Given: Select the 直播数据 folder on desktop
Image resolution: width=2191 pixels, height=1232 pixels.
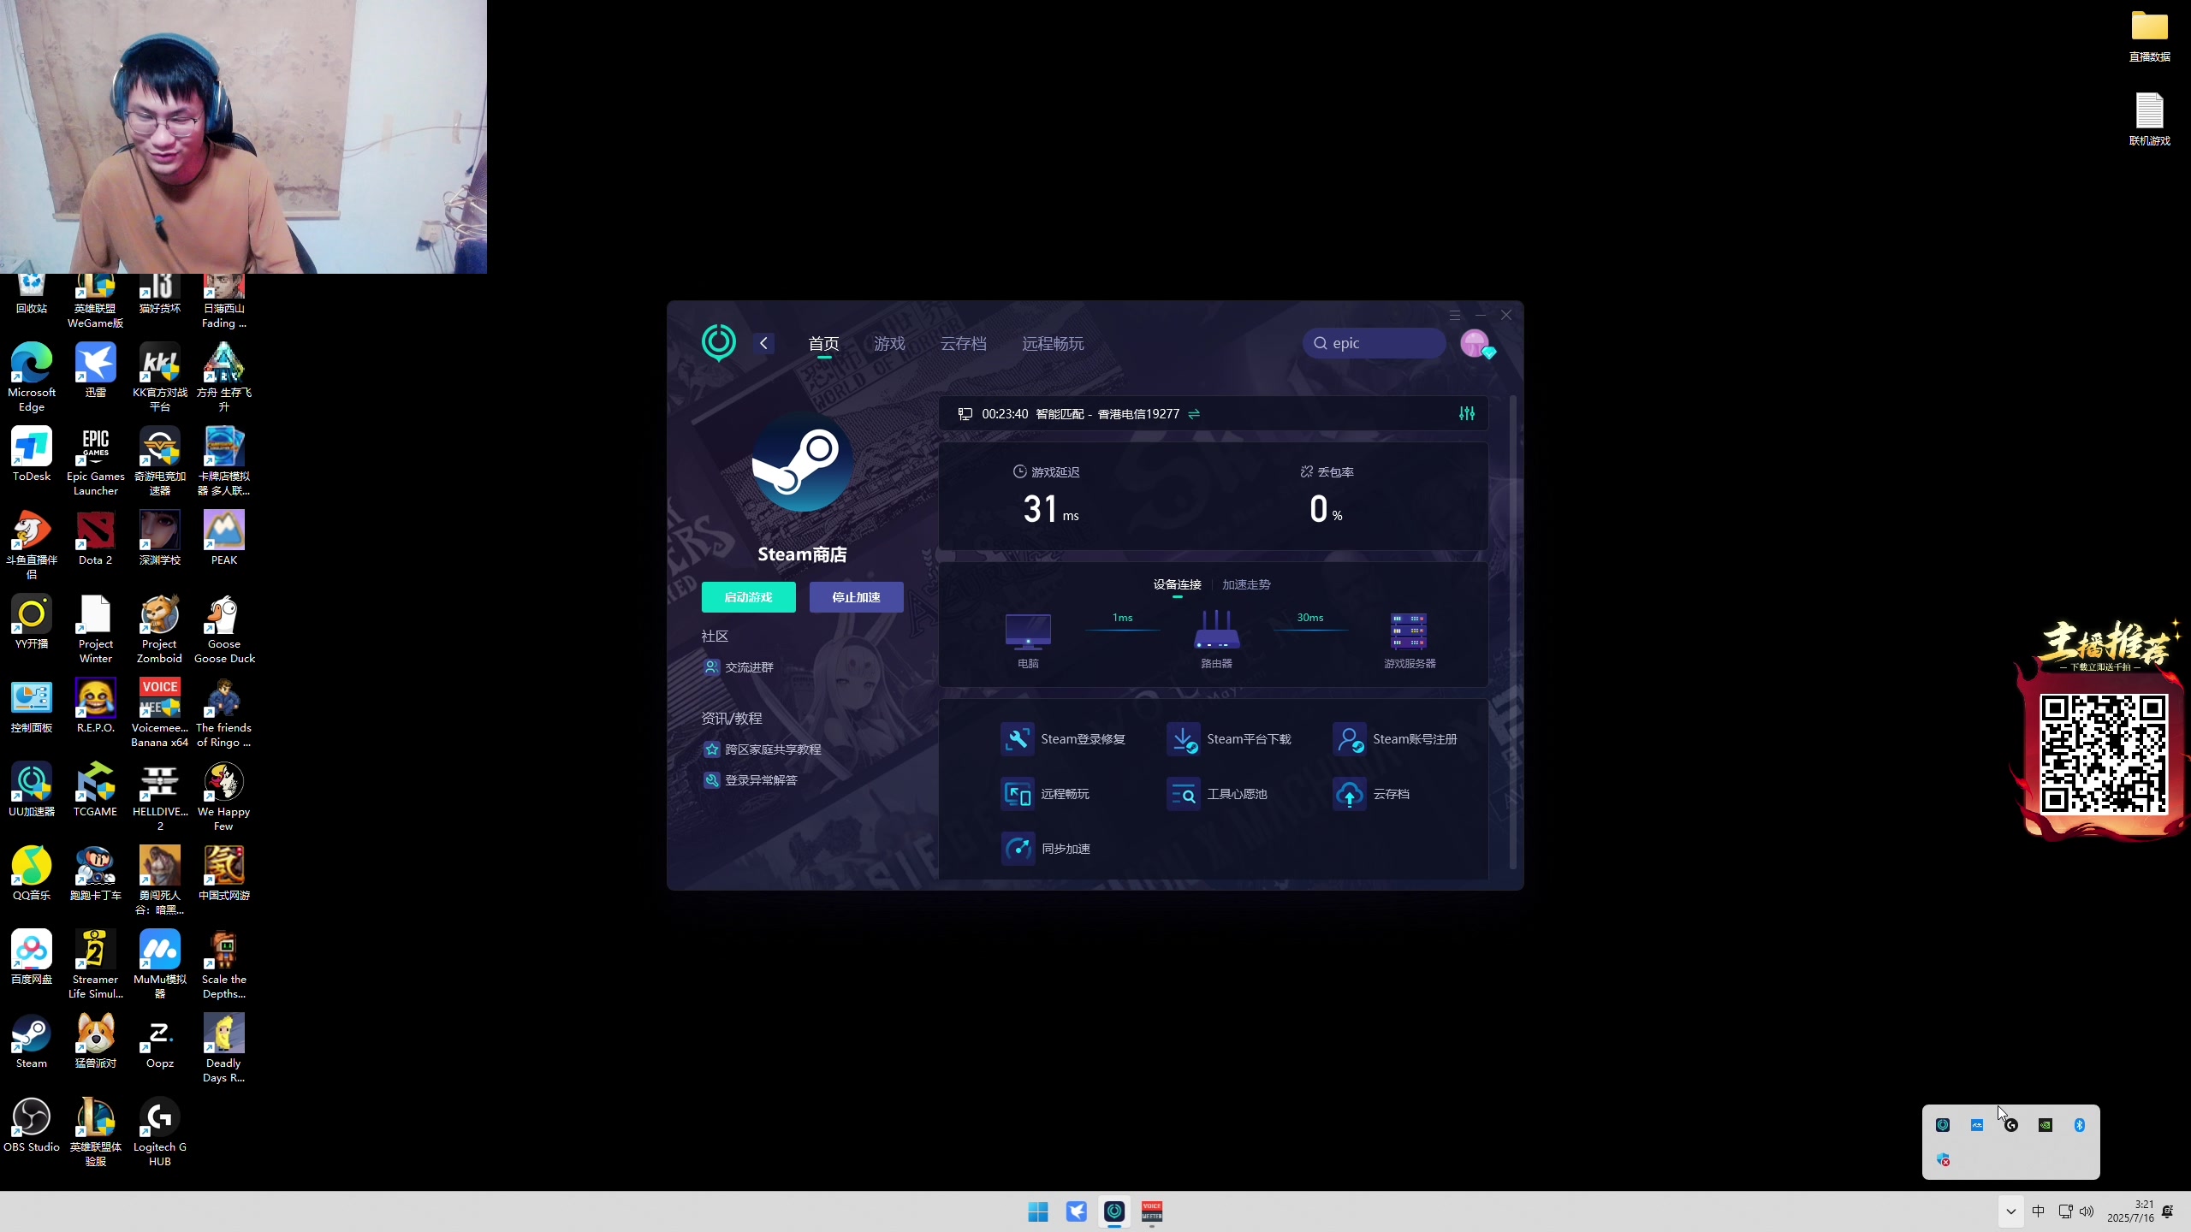Looking at the screenshot, I should click(x=2149, y=36).
